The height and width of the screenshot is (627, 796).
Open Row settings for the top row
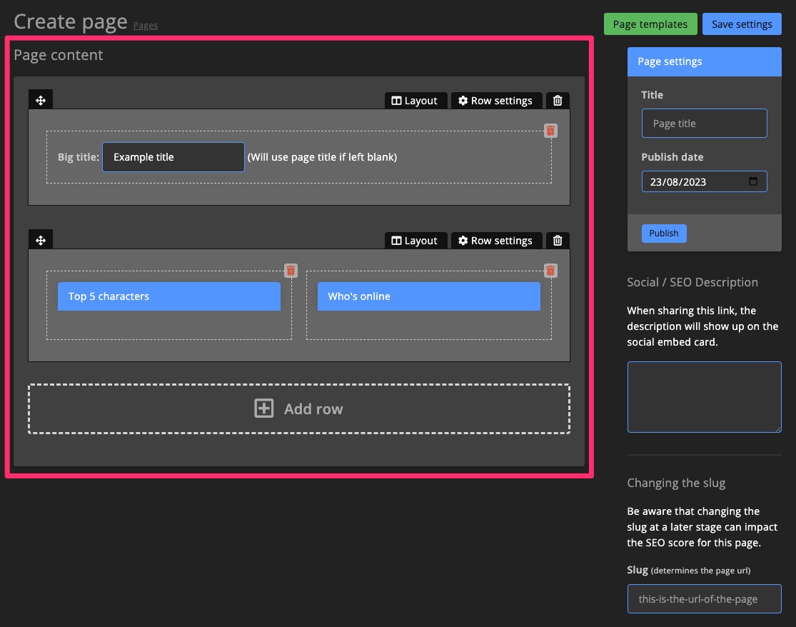(x=496, y=100)
